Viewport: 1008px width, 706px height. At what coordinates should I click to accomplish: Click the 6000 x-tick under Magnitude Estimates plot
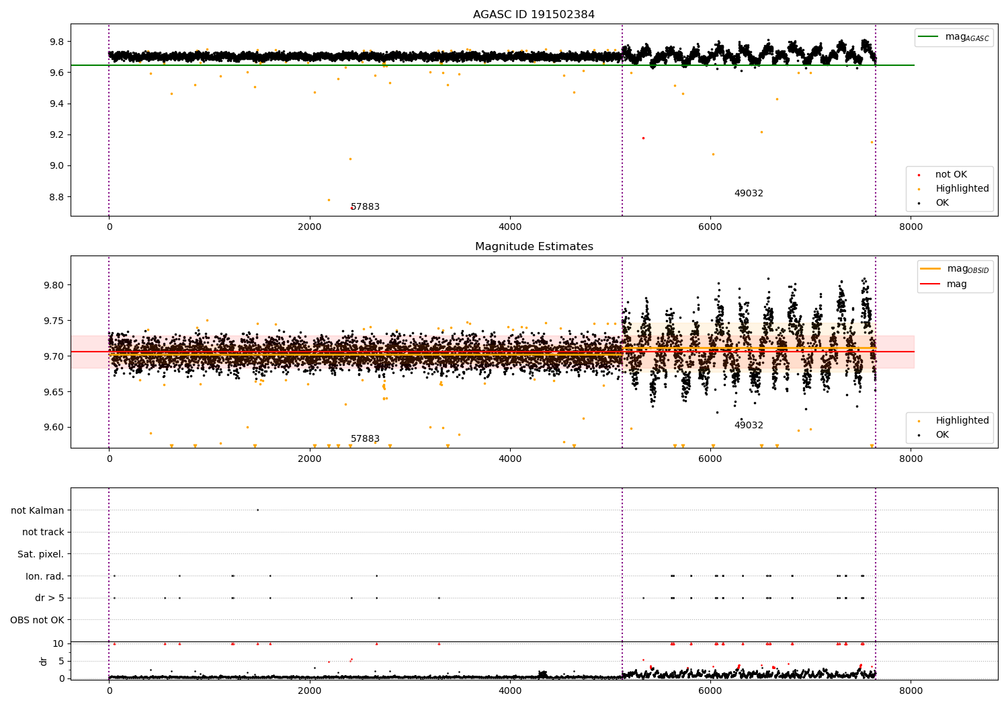tap(710, 459)
